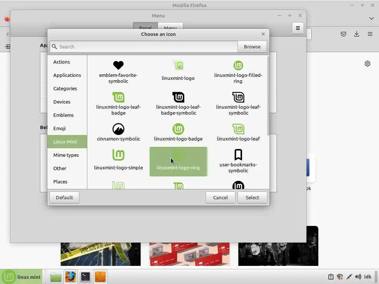Click the black circular mint logo icon
379x284 pixels.
238,185
